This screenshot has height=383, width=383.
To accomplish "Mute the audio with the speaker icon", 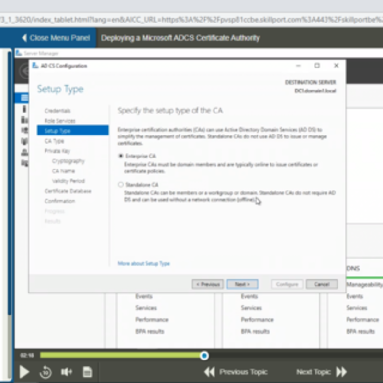I will (x=67, y=372).
